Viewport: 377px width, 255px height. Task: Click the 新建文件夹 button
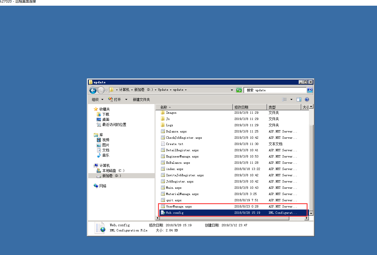pyautogui.click(x=141, y=99)
